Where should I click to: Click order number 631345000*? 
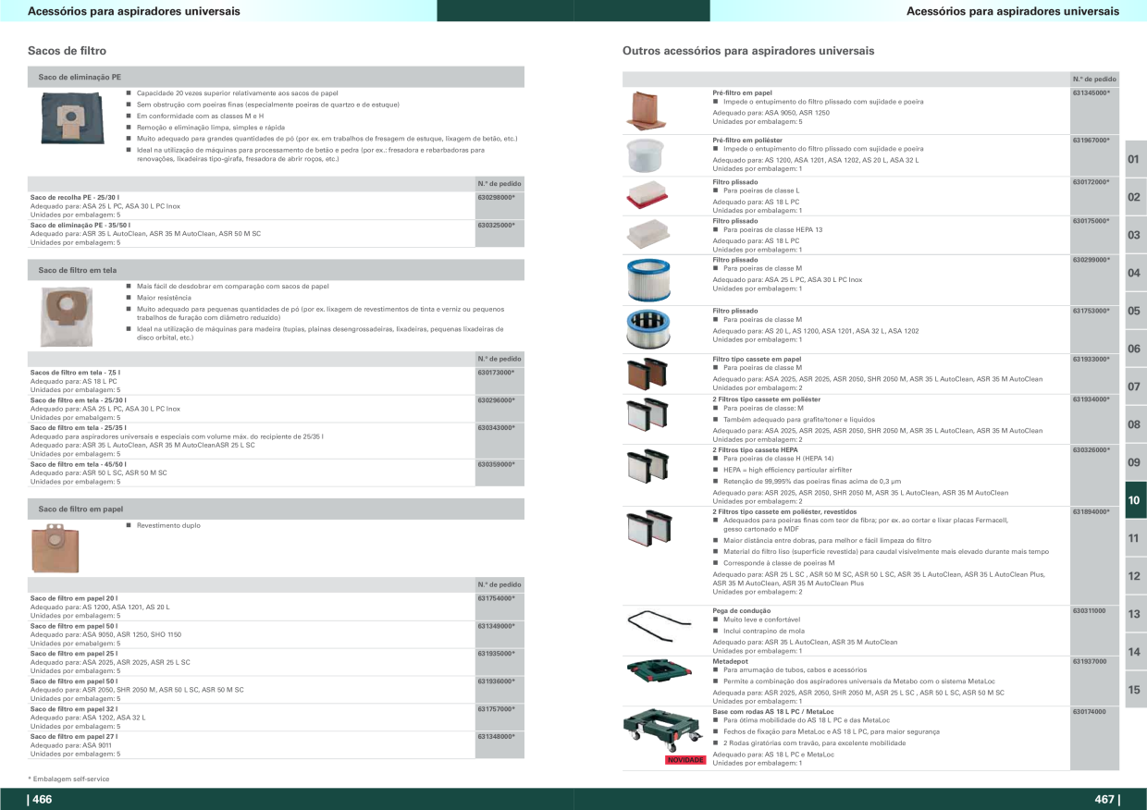[1091, 93]
